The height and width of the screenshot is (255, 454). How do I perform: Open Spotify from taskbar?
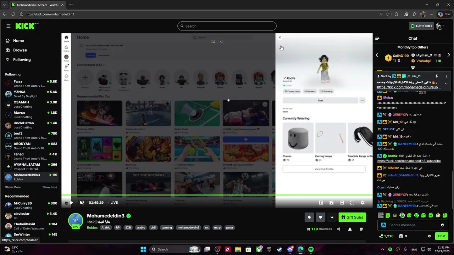point(311,249)
